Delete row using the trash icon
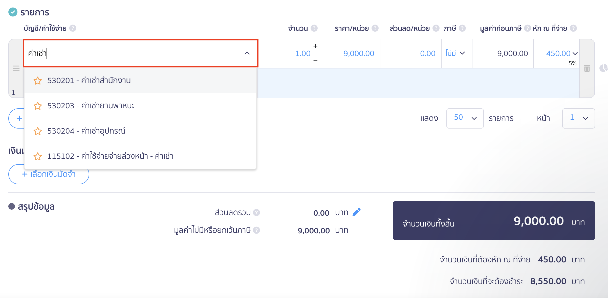 tap(587, 68)
